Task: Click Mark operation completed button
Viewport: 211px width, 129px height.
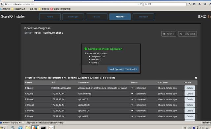Action: pyautogui.click(x=123, y=69)
